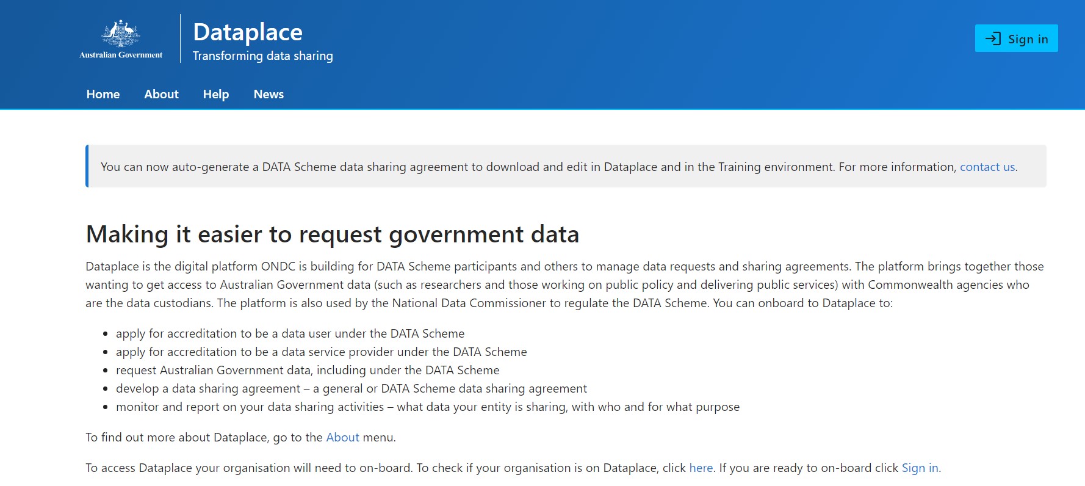
Task: Click the Sign in button in the header
Action: point(1016,38)
